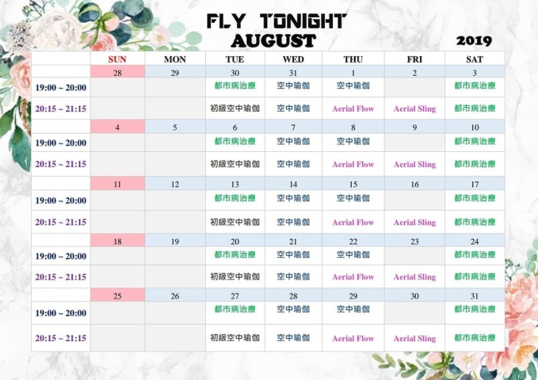The image size is (538, 380).
Task: Select the pink date cell 18
Action: (x=117, y=241)
